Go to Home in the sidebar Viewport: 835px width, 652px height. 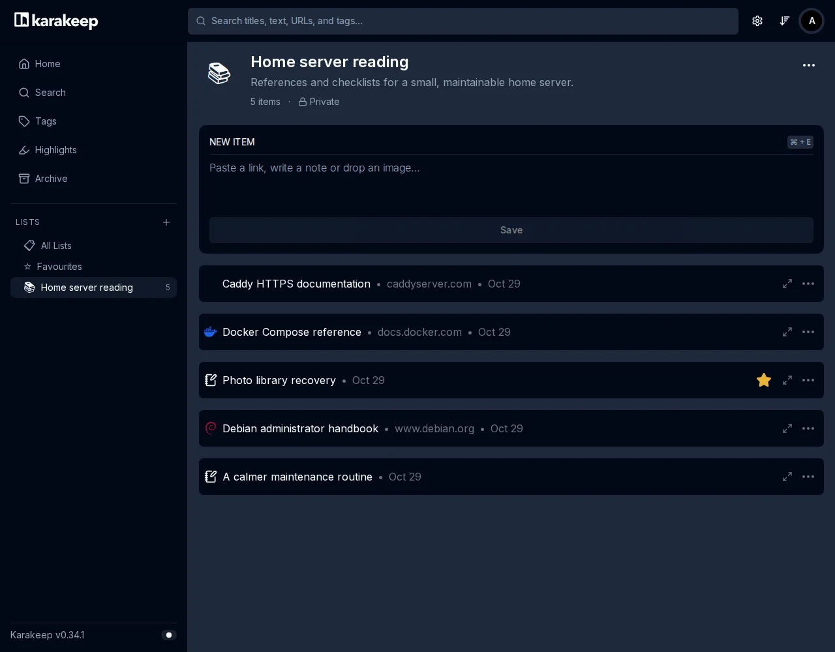point(93,64)
